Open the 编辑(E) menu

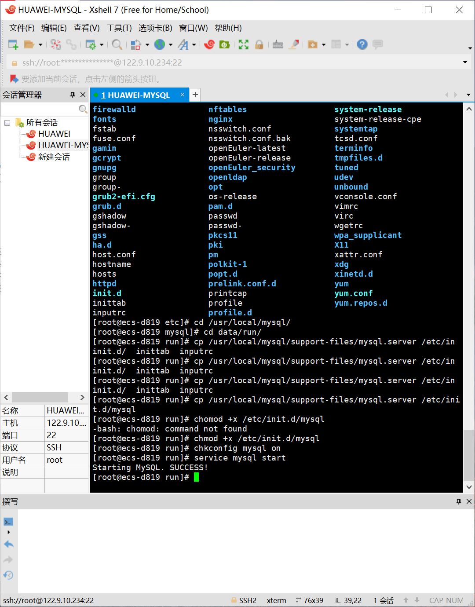[54, 28]
